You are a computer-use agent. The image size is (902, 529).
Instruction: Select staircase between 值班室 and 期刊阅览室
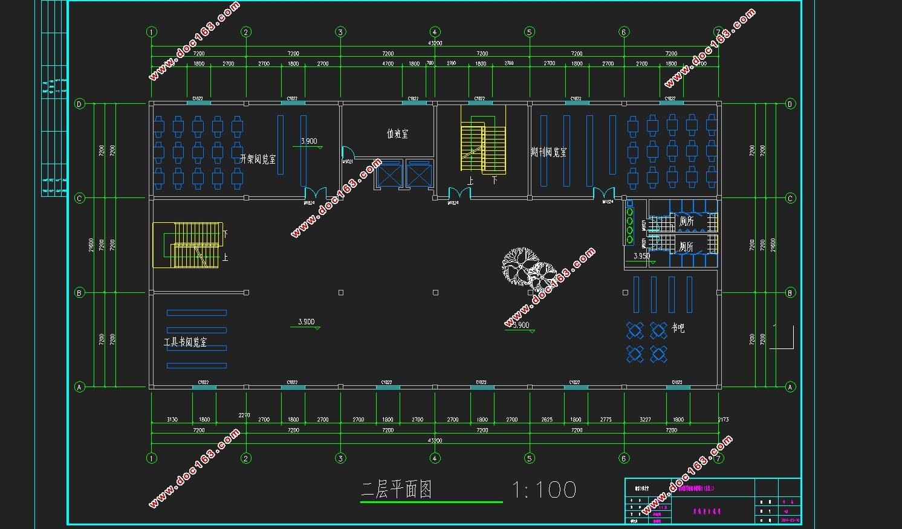pyautogui.click(x=483, y=140)
